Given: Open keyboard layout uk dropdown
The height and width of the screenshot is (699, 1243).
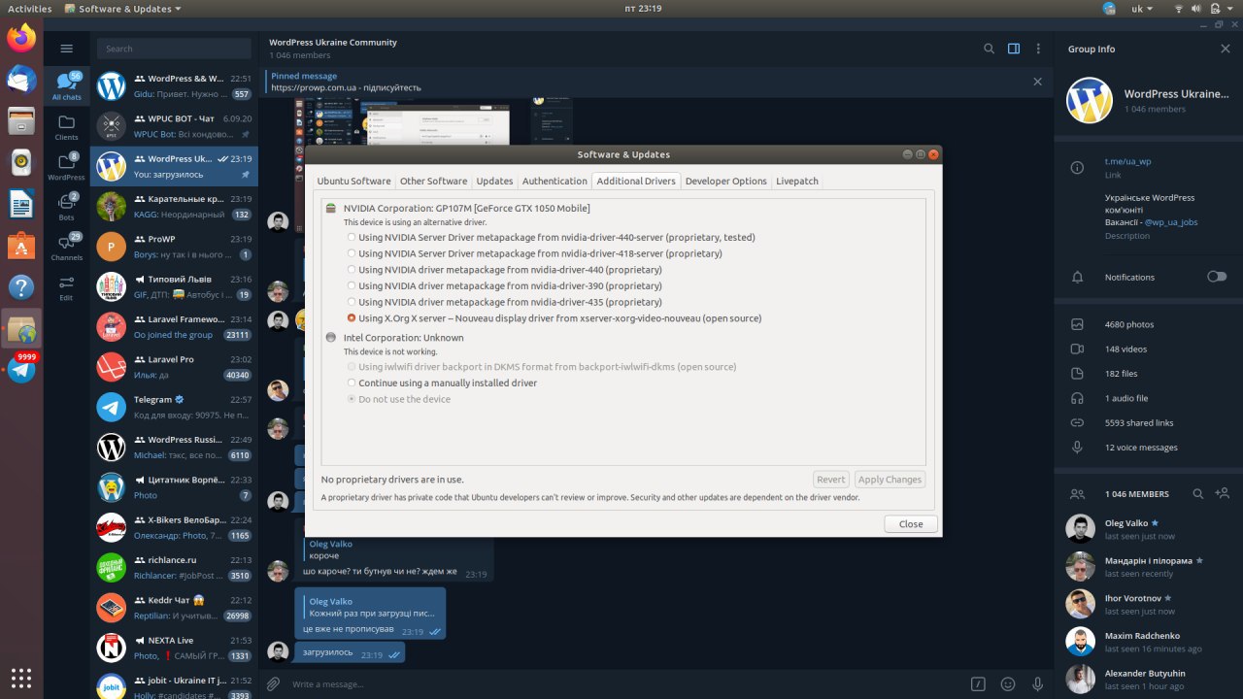Looking at the screenshot, I should tap(1142, 9).
